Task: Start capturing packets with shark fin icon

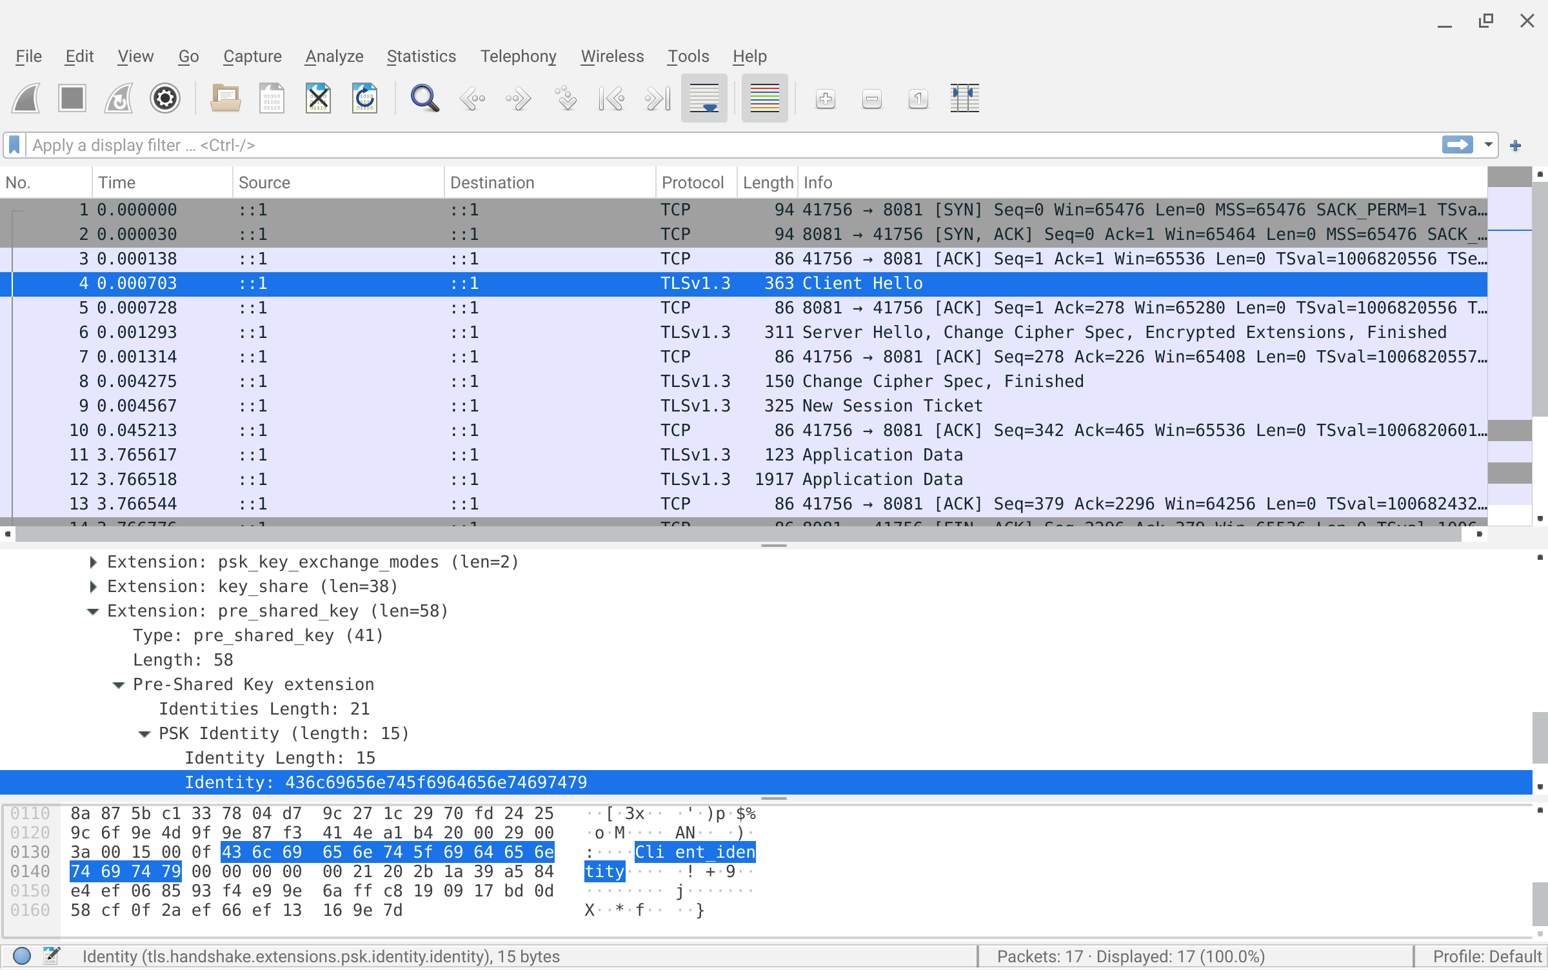Action: pos(26,99)
